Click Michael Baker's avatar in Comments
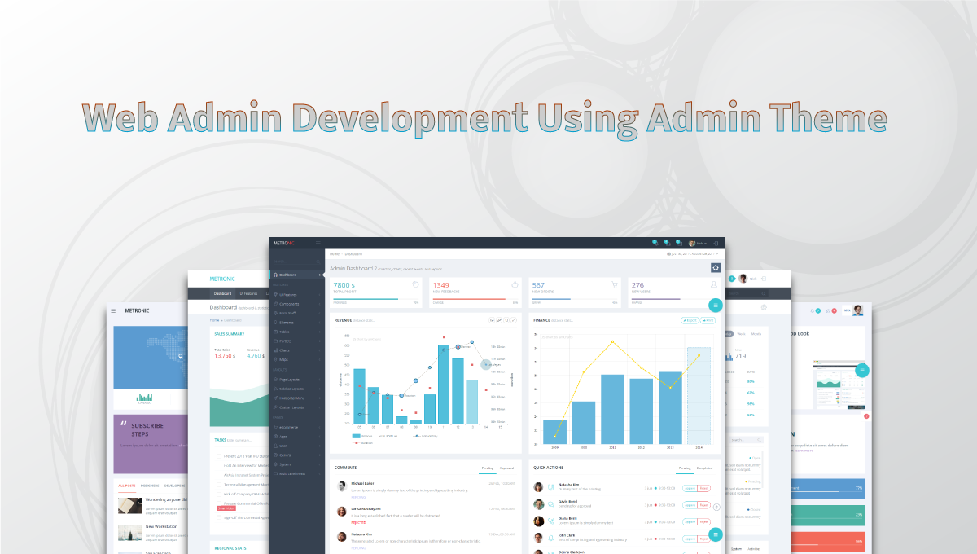 point(342,486)
